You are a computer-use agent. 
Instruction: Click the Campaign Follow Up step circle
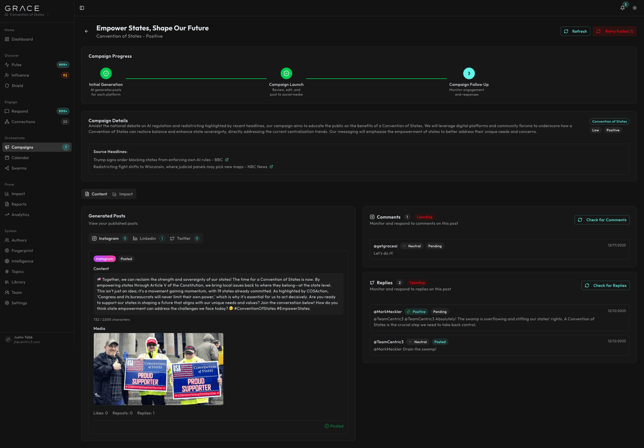click(x=469, y=73)
